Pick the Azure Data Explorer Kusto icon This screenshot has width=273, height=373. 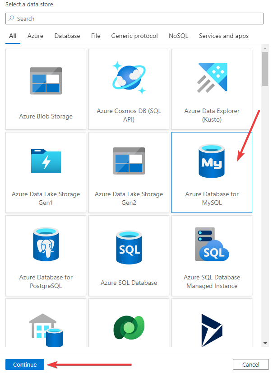(x=212, y=78)
